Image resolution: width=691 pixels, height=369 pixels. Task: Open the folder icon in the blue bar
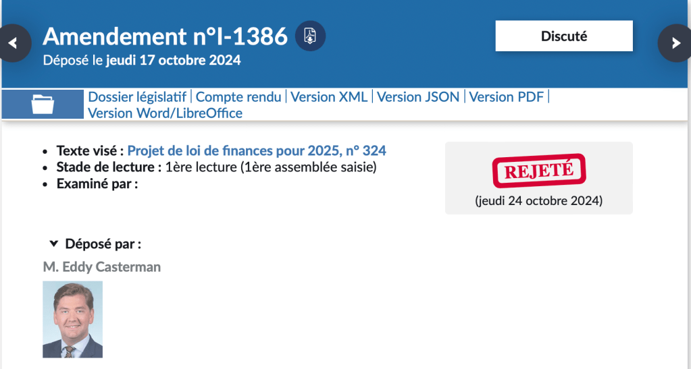(44, 105)
